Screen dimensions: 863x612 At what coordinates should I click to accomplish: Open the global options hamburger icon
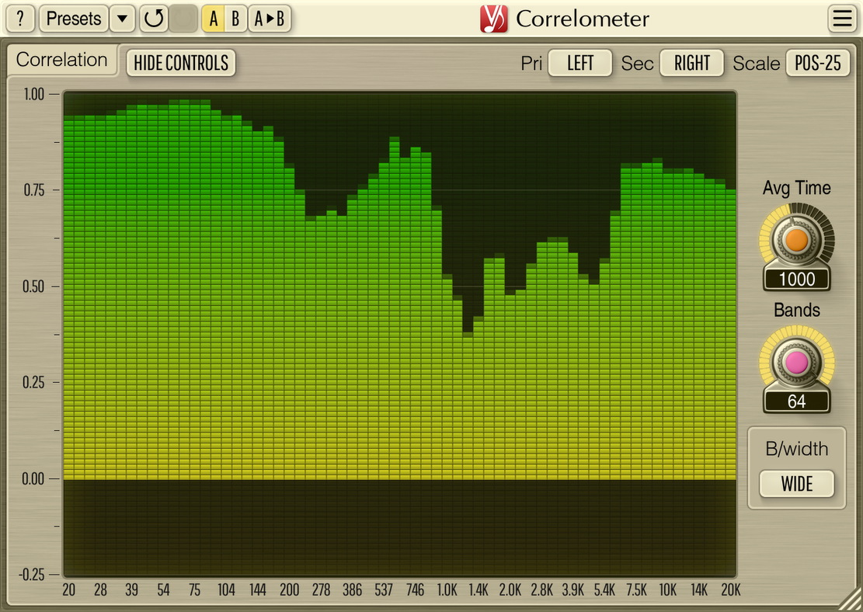[843, 19]
